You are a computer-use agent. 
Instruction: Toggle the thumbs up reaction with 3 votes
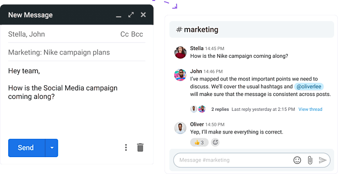pos(199,142)
